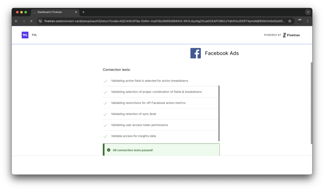Click the browser back arrow
This screenshot has height=190, width=324.
16,21
